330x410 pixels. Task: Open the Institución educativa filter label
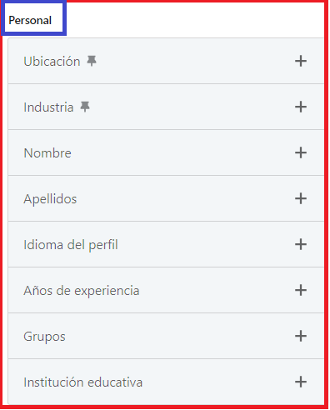tap(83, 382)
